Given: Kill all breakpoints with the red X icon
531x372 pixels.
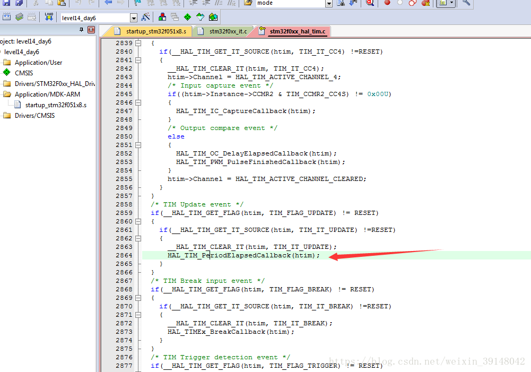Looking at the screenshot, I should [x=425, y=3].
